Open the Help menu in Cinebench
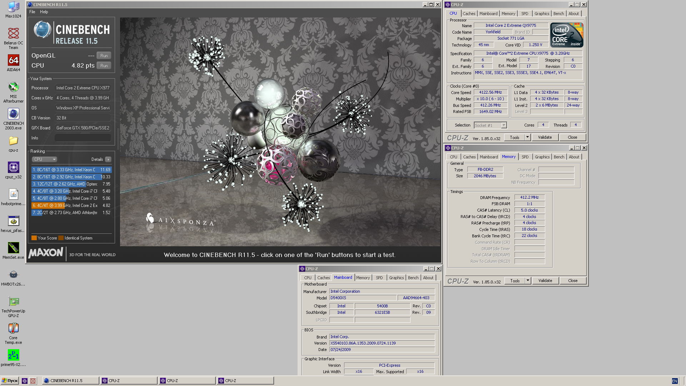The height and width of the screenshot is (386, 686). coord(44,12)
